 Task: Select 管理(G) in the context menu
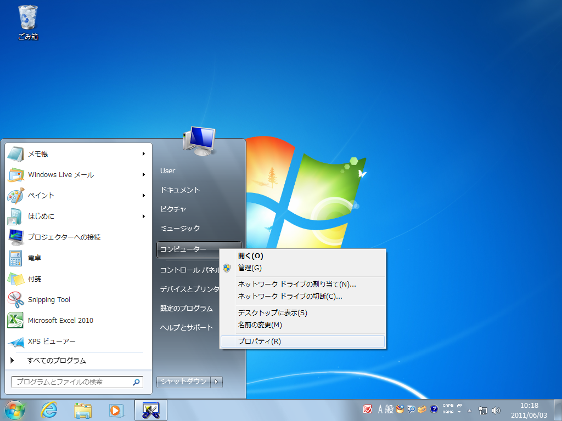click(x=303, y=268)
